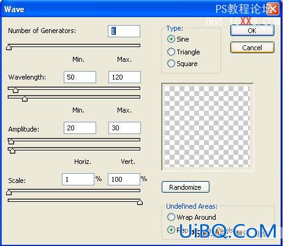
Task: Click the Amplitude maximum slider handle
Action: pos(12,151)
